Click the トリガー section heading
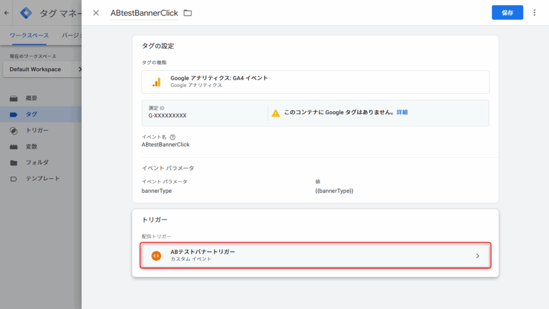This screenshot has height=309, width=549. point(154,219)
